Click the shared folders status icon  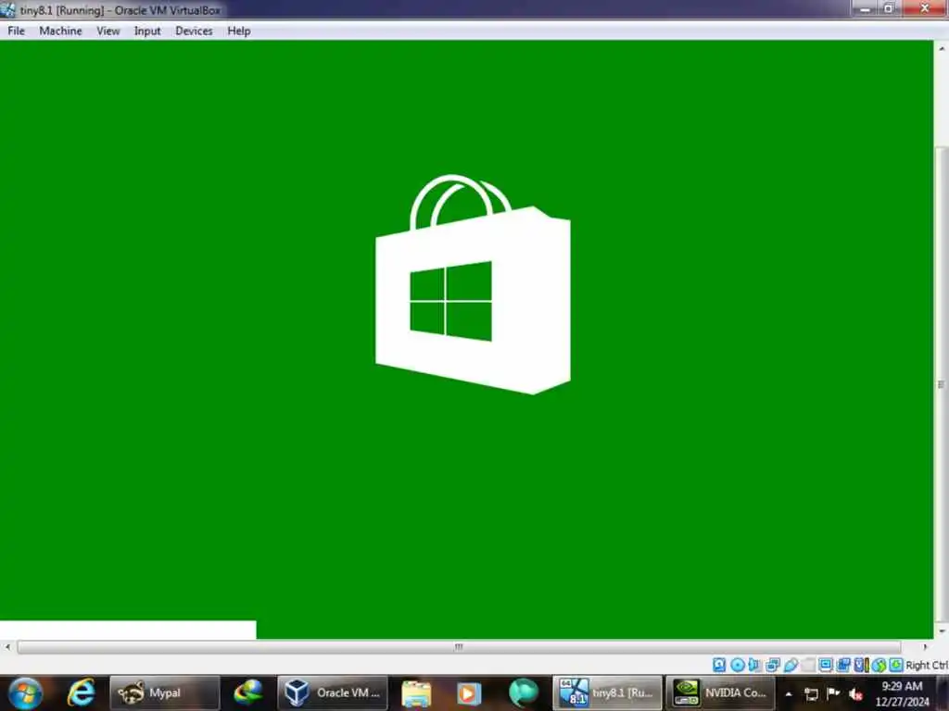(x=808, y=665)
